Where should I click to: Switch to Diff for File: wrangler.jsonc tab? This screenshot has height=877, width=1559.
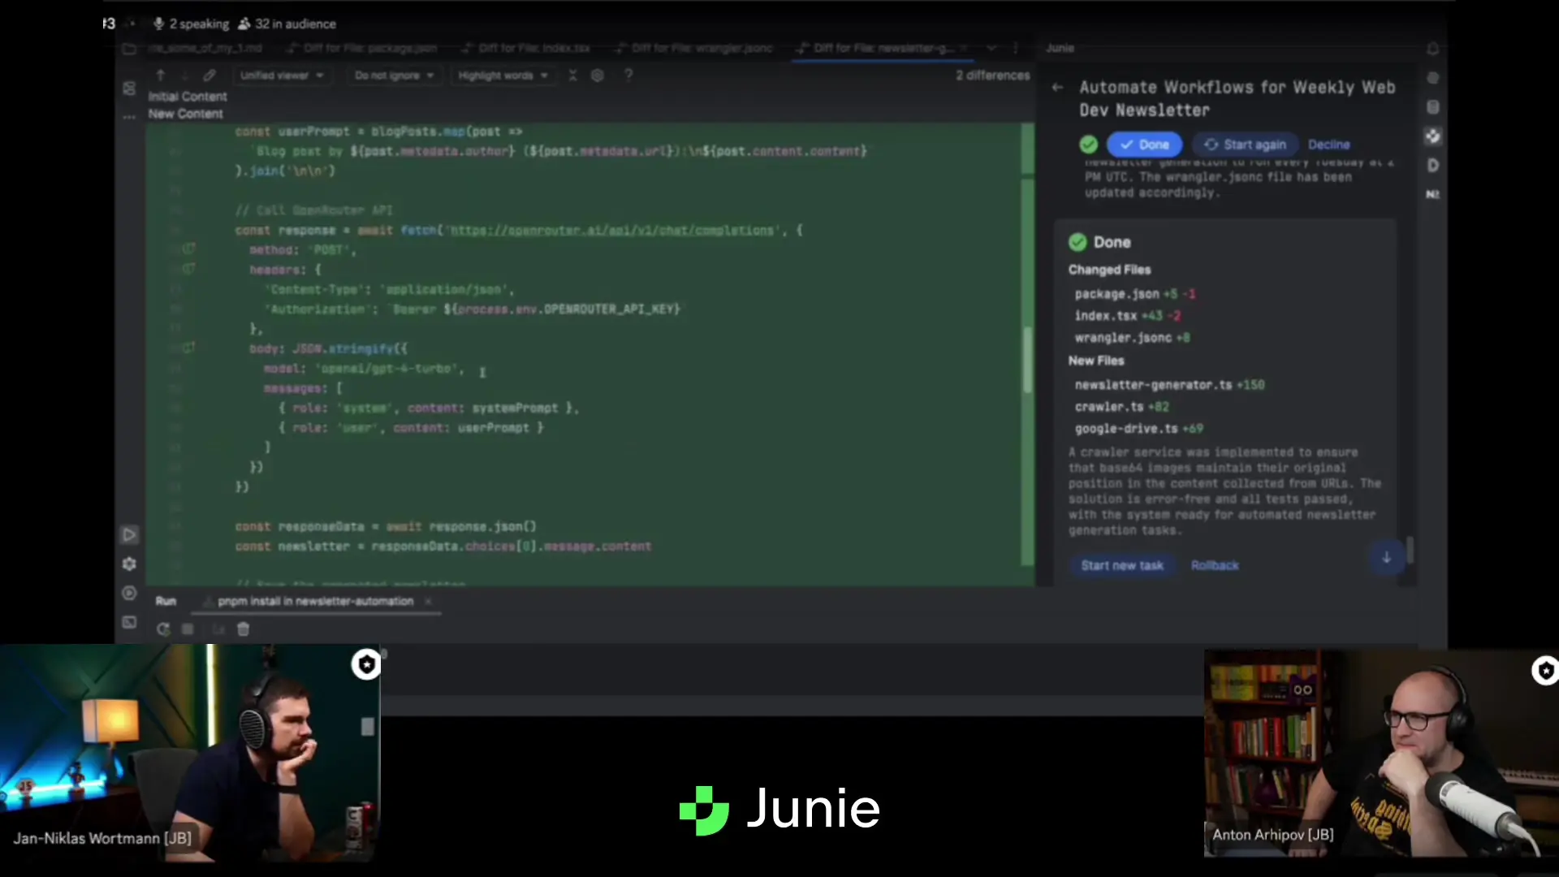[x=695, y=49]
